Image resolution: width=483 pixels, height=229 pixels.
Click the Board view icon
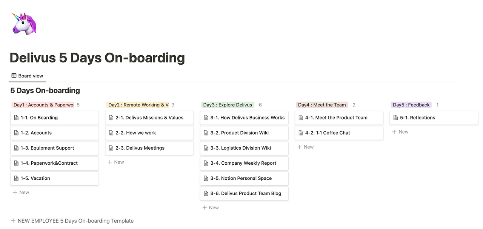click(x=14, y=76)
